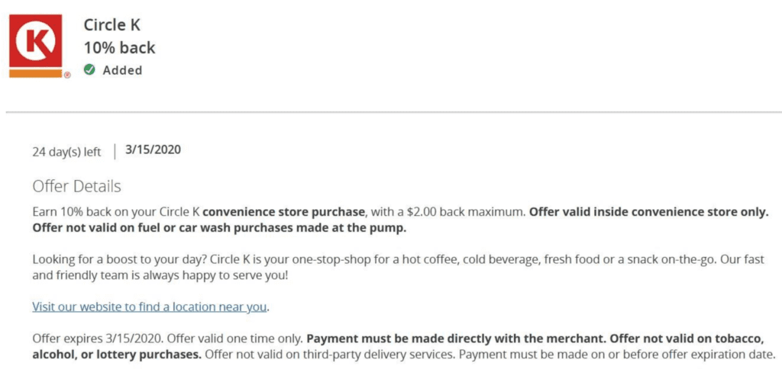Click the green Added checkmark icon
This screenshot has width=782, height=379.
(89, 70)
